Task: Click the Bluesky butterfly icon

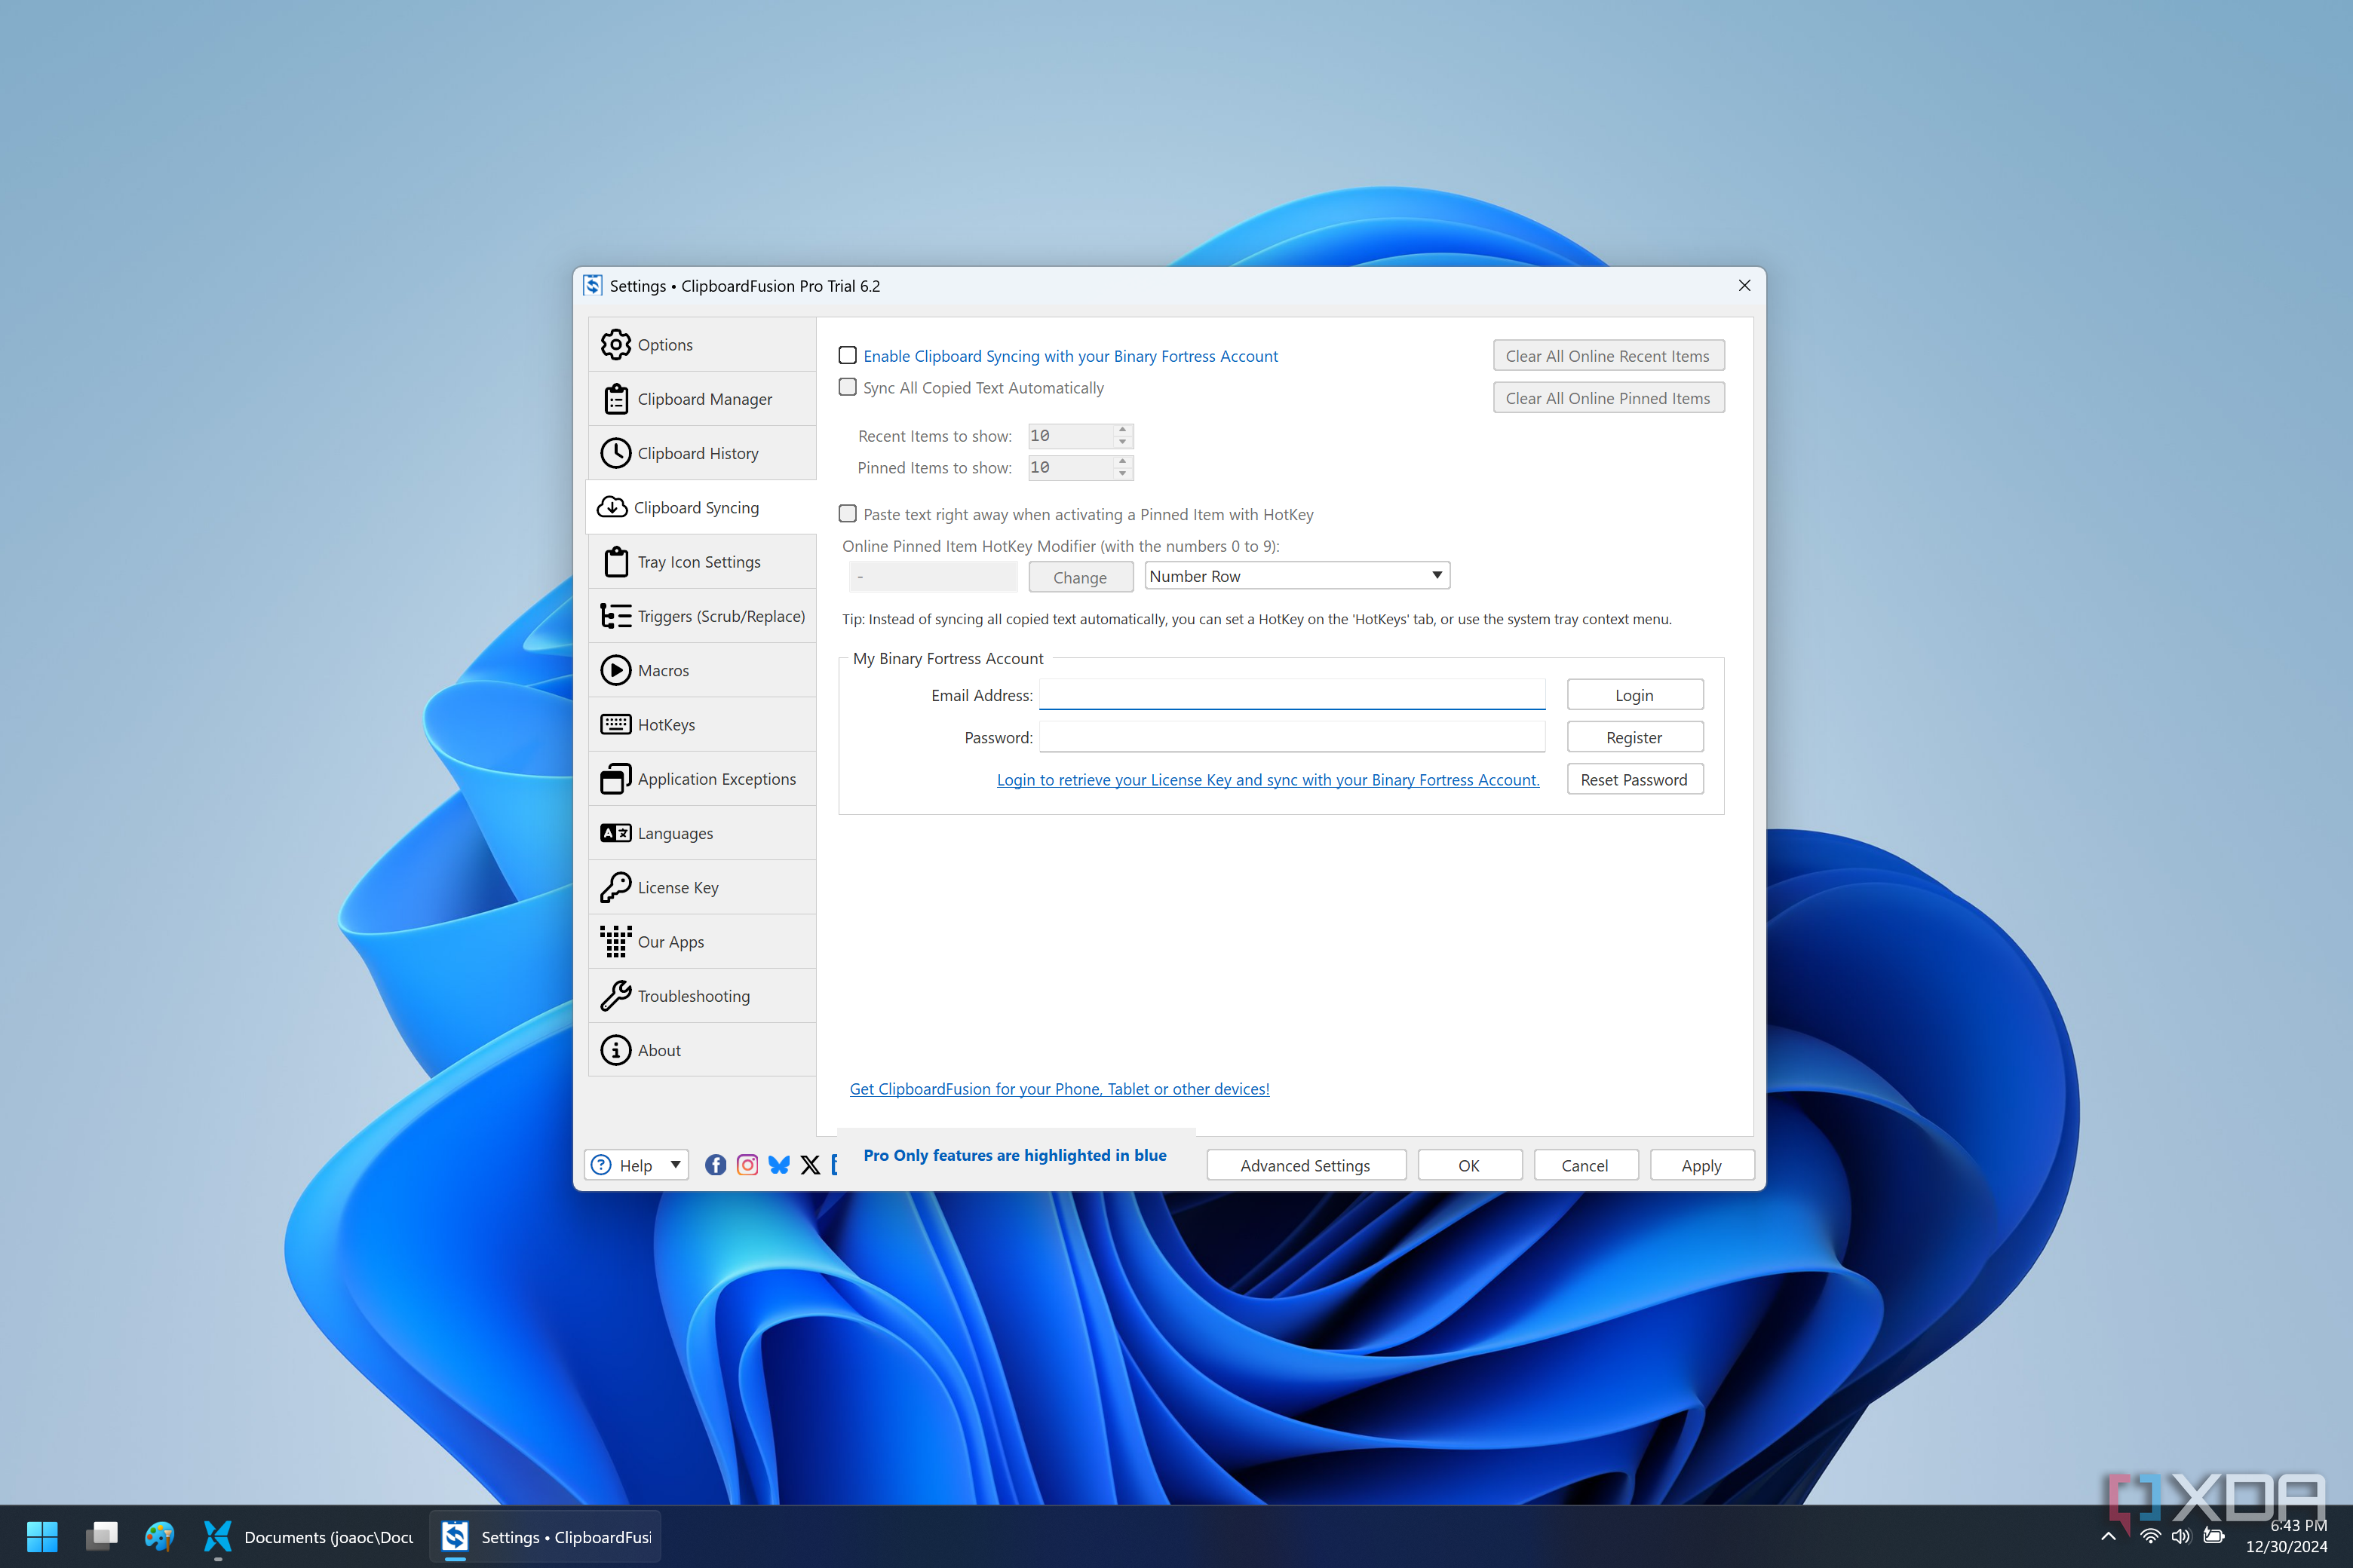Action: 779,1165
